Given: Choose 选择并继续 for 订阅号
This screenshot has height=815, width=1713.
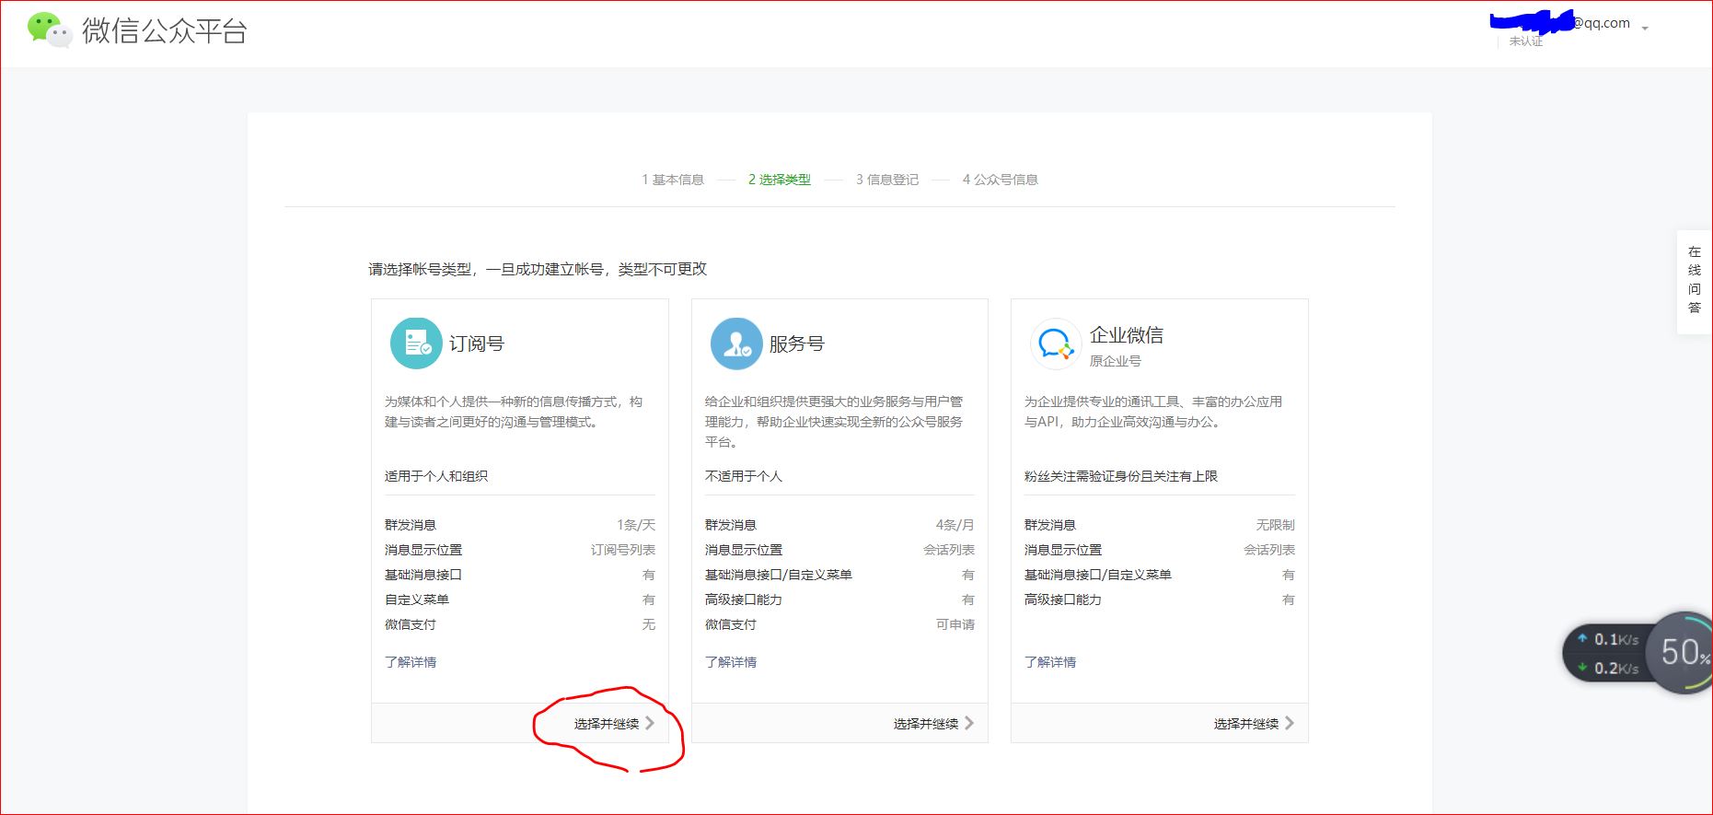Looking at the screenshot, I should (607, 724).
